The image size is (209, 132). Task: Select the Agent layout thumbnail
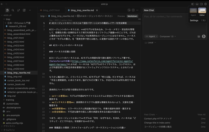(193, 10)
